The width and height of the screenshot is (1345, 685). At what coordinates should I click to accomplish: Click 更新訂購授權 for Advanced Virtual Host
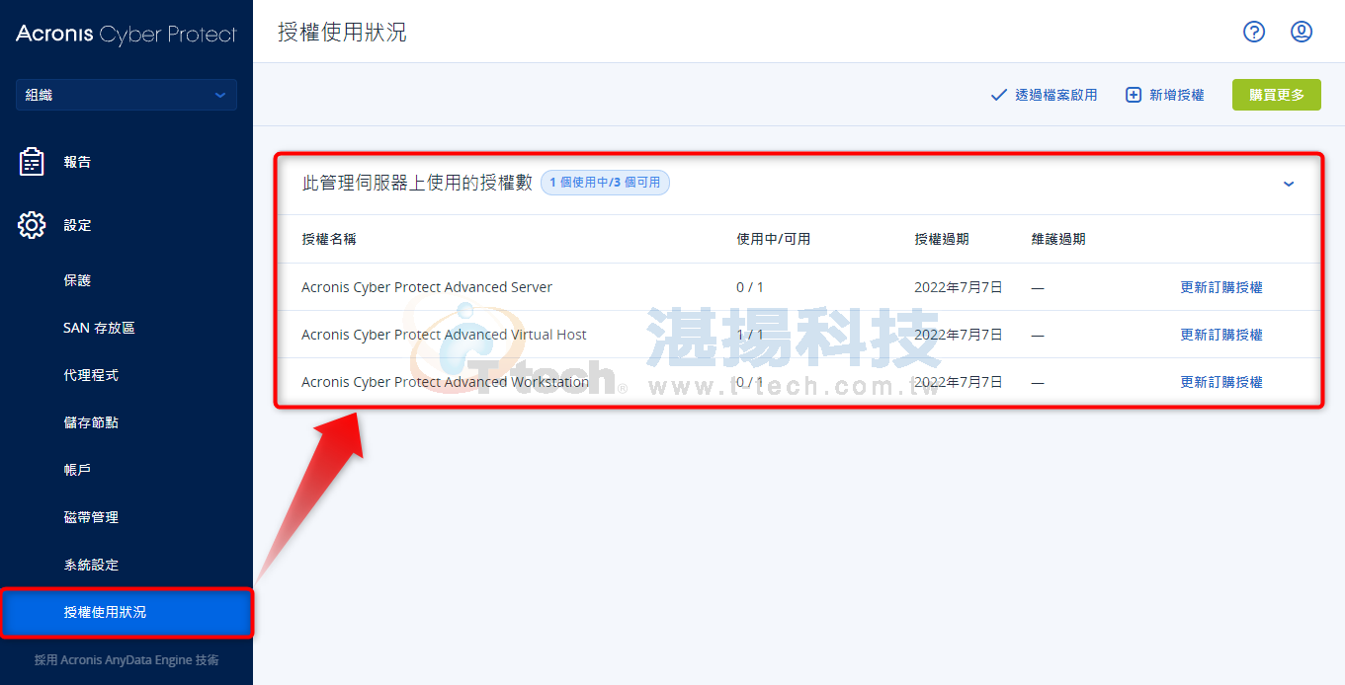coord(1221,335)
